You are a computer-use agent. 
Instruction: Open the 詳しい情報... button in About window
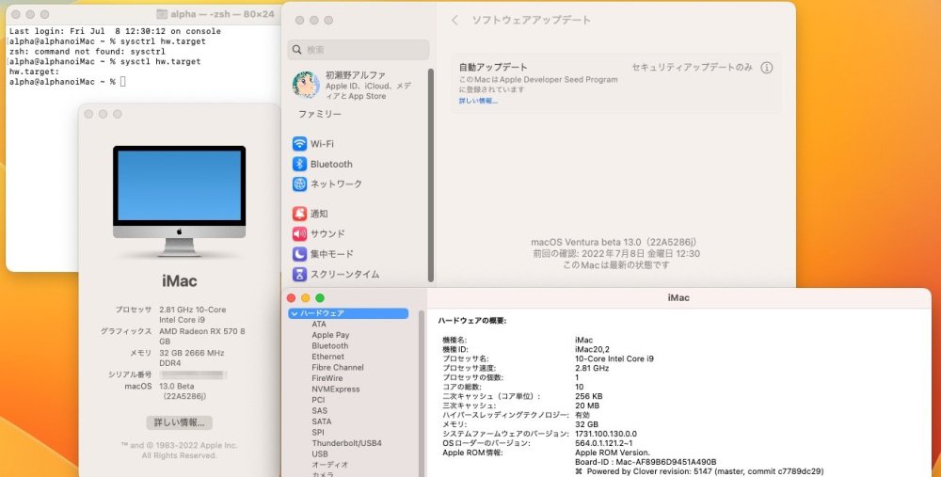tap(180, 422)
